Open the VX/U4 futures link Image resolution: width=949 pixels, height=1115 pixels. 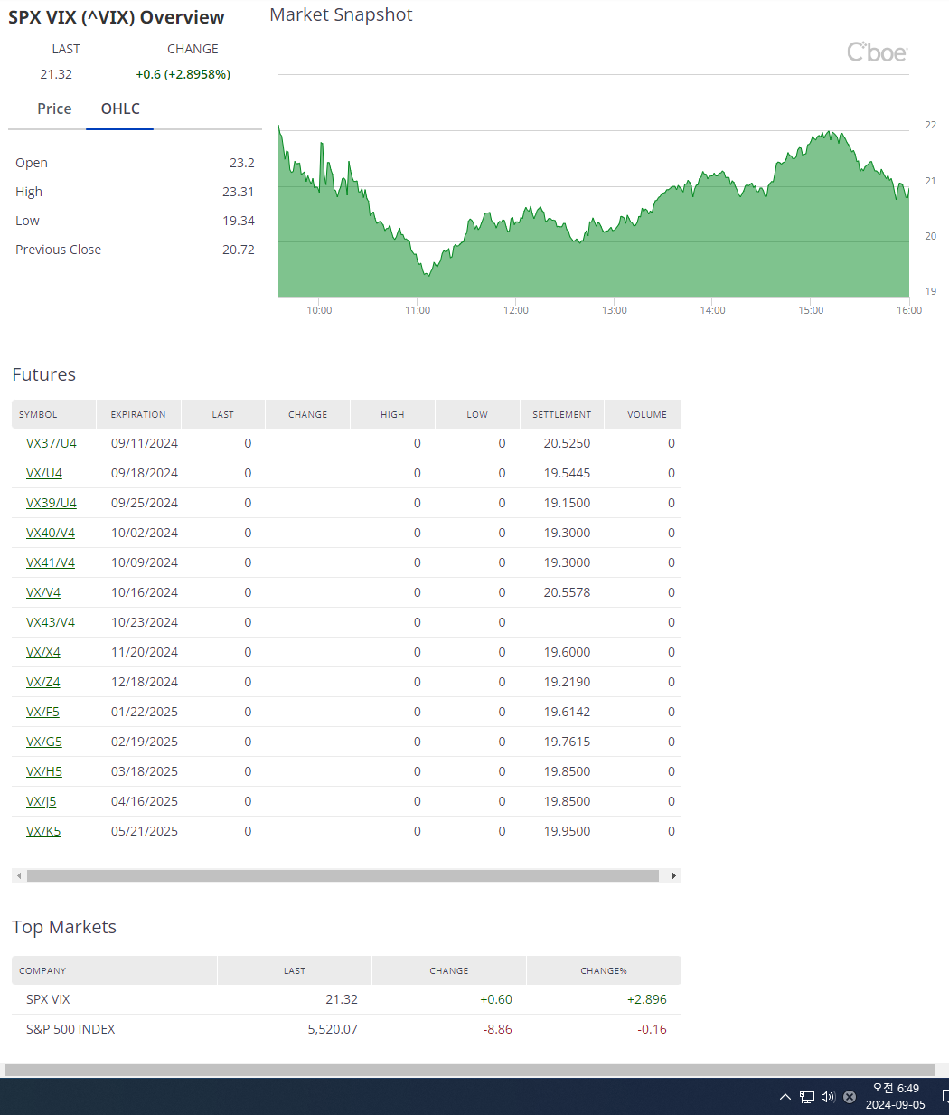click(x=44, y=473)
